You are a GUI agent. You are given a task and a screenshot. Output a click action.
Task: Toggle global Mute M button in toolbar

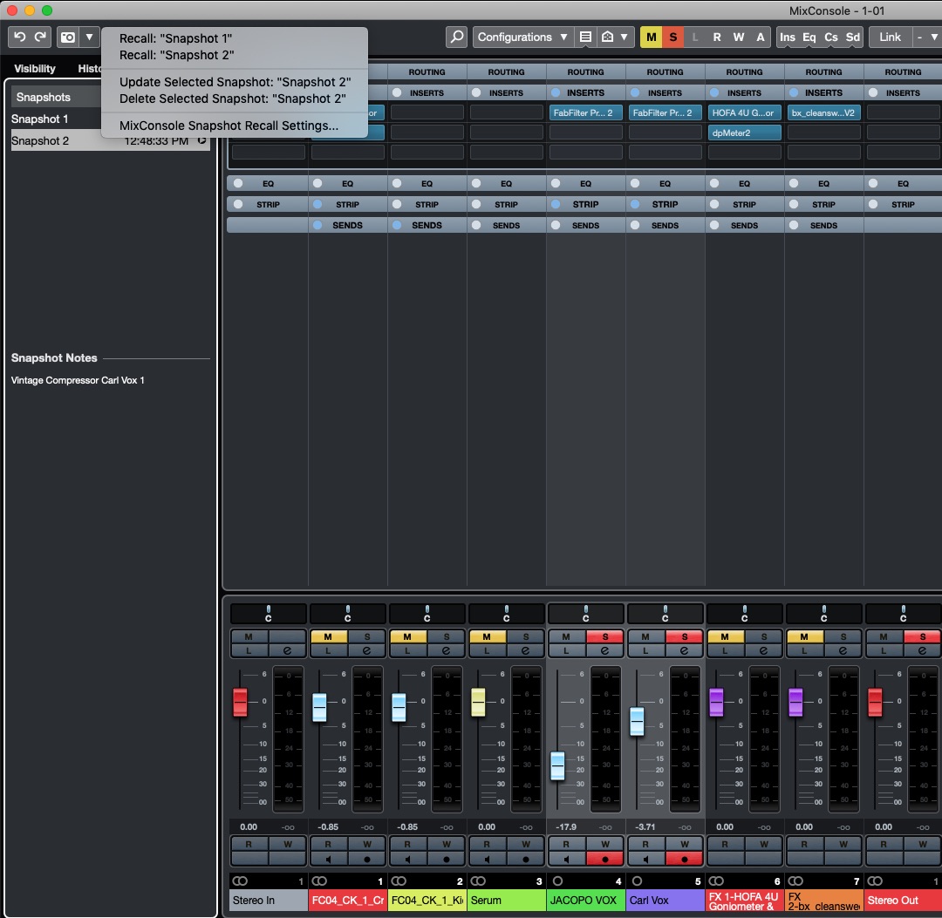651,37
